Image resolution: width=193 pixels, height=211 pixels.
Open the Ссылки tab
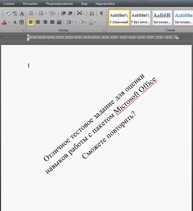point(9,4)
